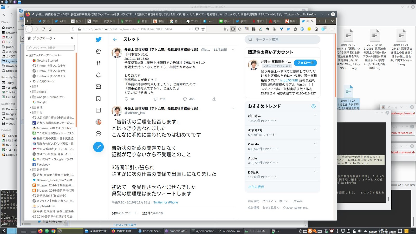Image resolution: width=416 pixels, height=234 pixels.
Task: Open page actions three-dots in URL bar
Action: tap(191, 29)
